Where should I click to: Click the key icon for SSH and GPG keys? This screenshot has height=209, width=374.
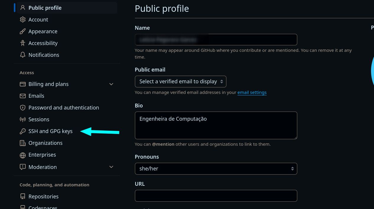coord(23,131)
